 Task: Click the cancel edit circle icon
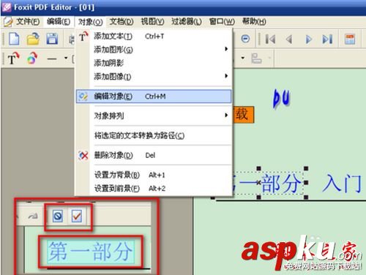tap(58, 216)
